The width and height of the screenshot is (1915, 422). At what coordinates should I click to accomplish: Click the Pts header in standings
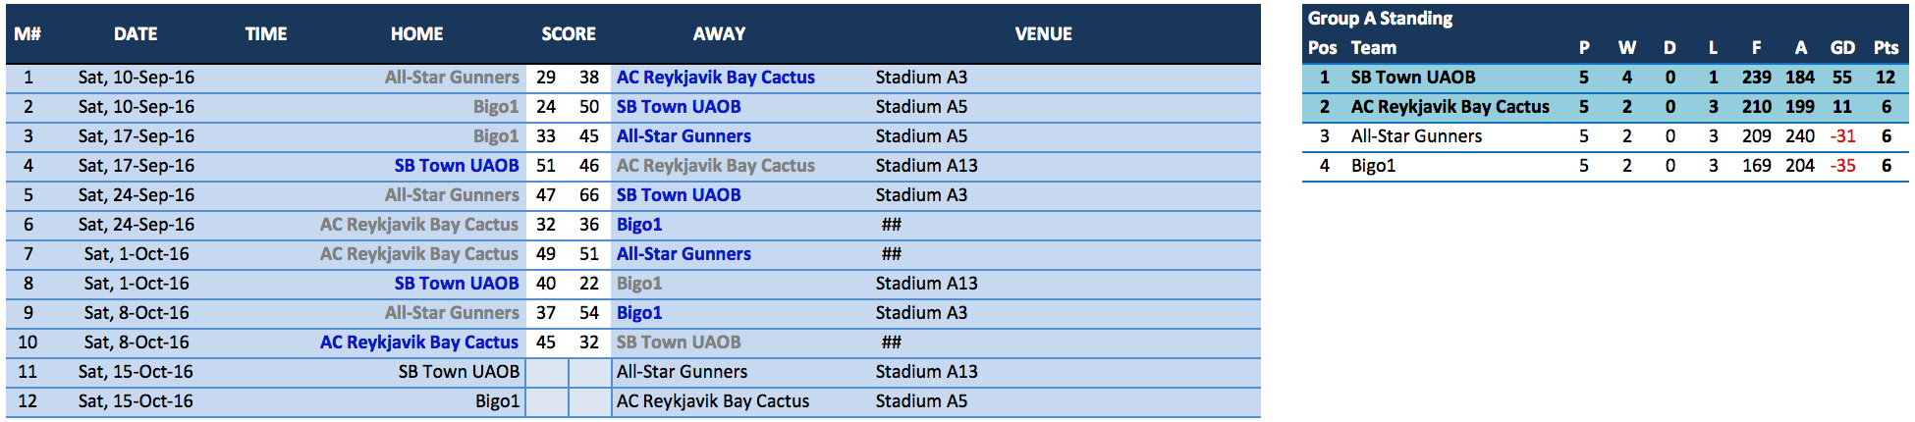[1886, 47]
